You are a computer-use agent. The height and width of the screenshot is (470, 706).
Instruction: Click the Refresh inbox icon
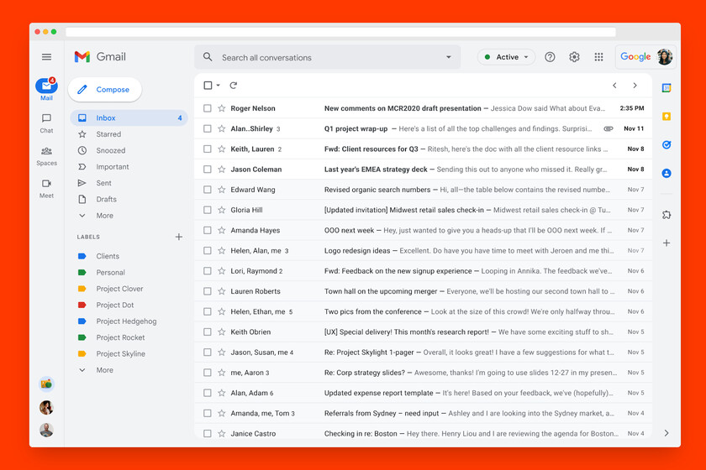(233, 86)
